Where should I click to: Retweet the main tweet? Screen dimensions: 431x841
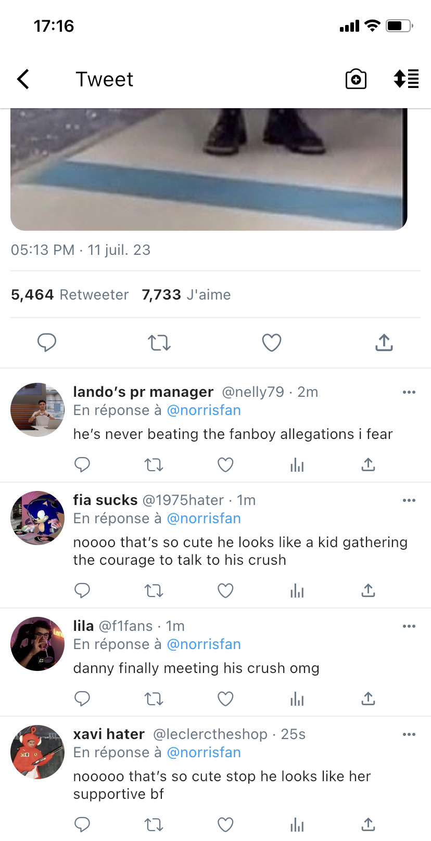[x=159, y=343]
